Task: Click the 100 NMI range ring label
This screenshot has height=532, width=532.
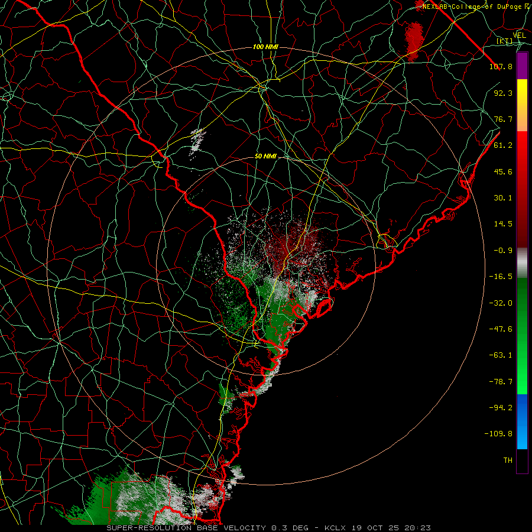Action: (265, 47)
